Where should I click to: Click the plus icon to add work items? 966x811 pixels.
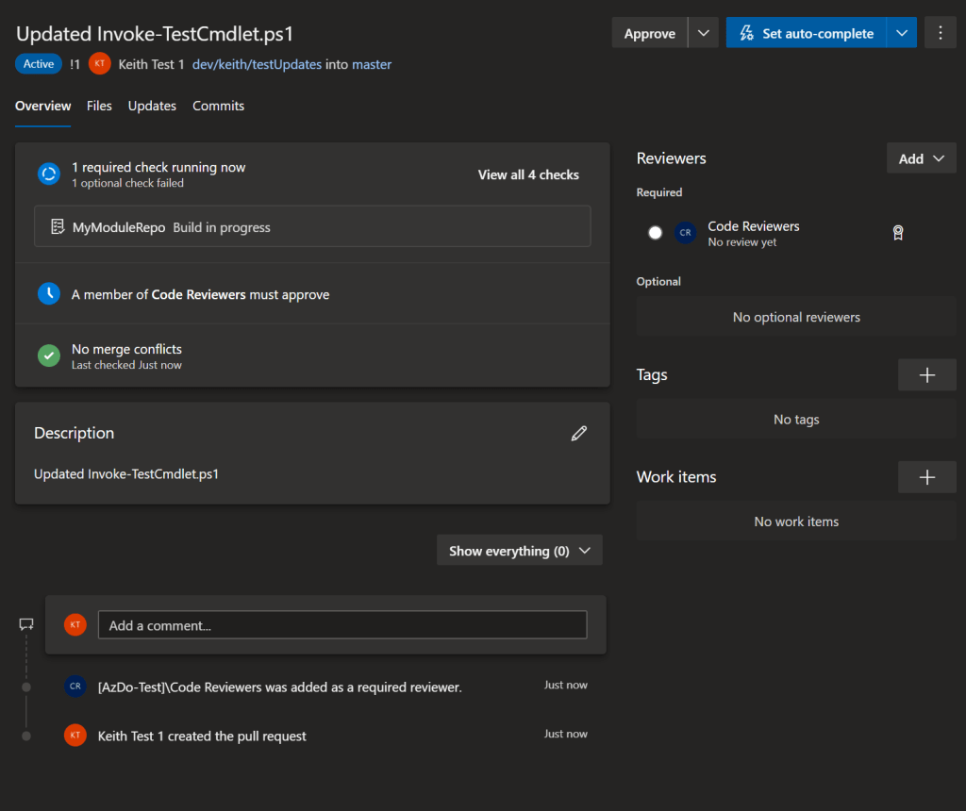(x=926, y=477)
